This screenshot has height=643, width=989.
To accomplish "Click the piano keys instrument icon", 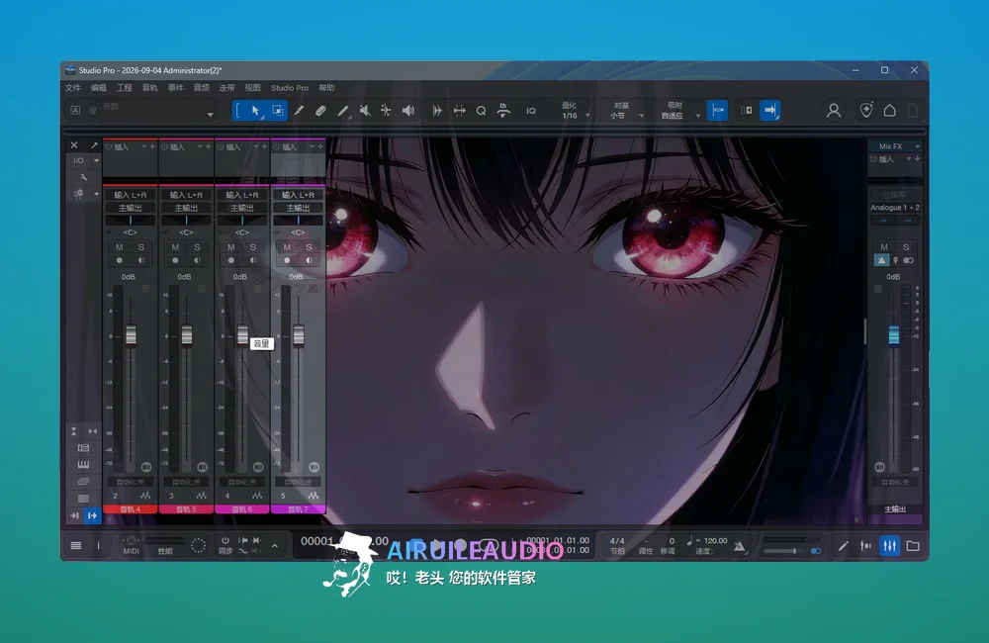I will pyautogui.click(x=83, y=464).
